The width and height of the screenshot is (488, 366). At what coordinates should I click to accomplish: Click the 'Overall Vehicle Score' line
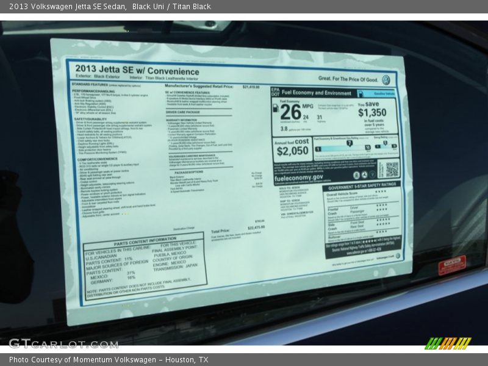coord(342,194)
